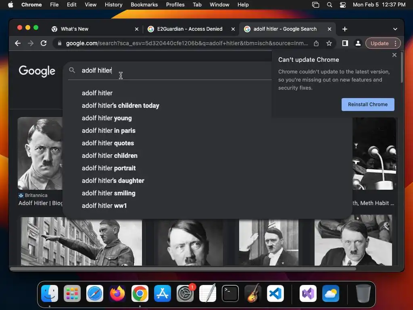
Task: Open the Trash in the Dock
Action: (x=363, y=293)
